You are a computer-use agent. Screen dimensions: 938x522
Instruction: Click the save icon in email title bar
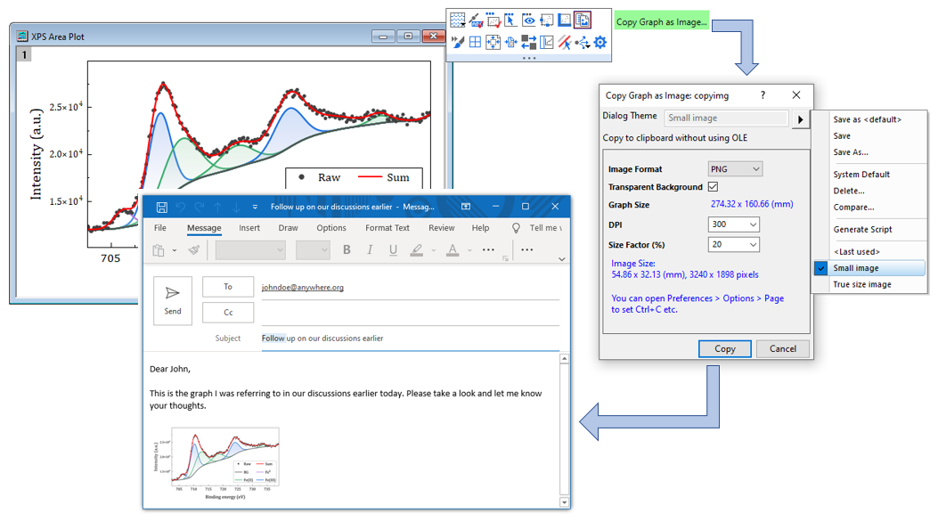pyautogui.click(x=161, y=207)
